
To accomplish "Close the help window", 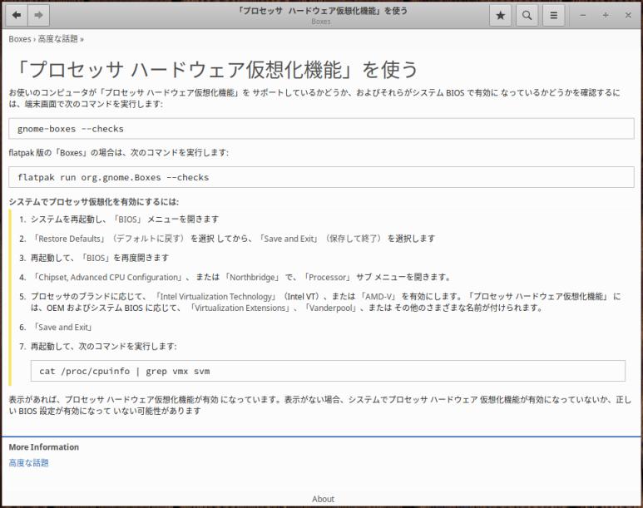I will tap(628, 15).
